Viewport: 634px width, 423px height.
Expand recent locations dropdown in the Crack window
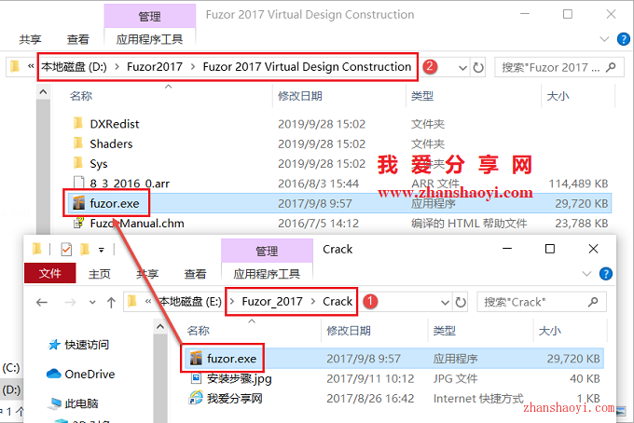[x=92, y=302]
